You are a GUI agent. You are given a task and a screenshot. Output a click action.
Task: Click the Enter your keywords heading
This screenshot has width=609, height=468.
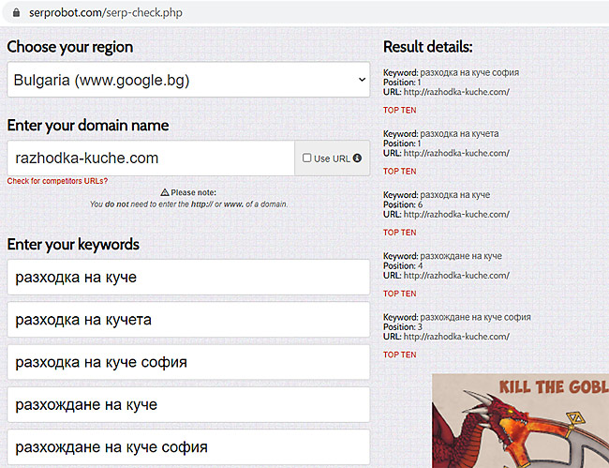(73, 245)
